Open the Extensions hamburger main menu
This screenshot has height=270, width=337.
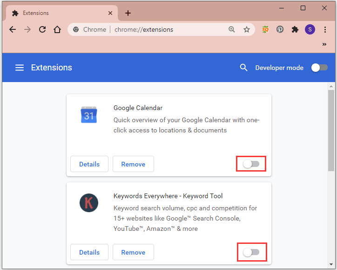tap(20, 68)
